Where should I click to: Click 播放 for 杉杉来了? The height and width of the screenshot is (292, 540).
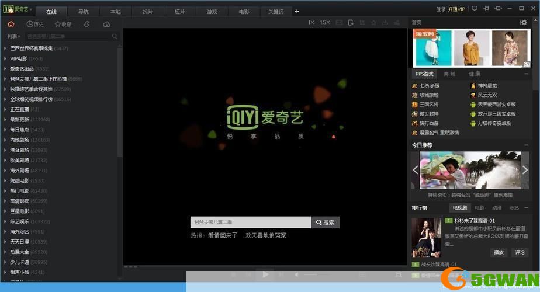499,252
